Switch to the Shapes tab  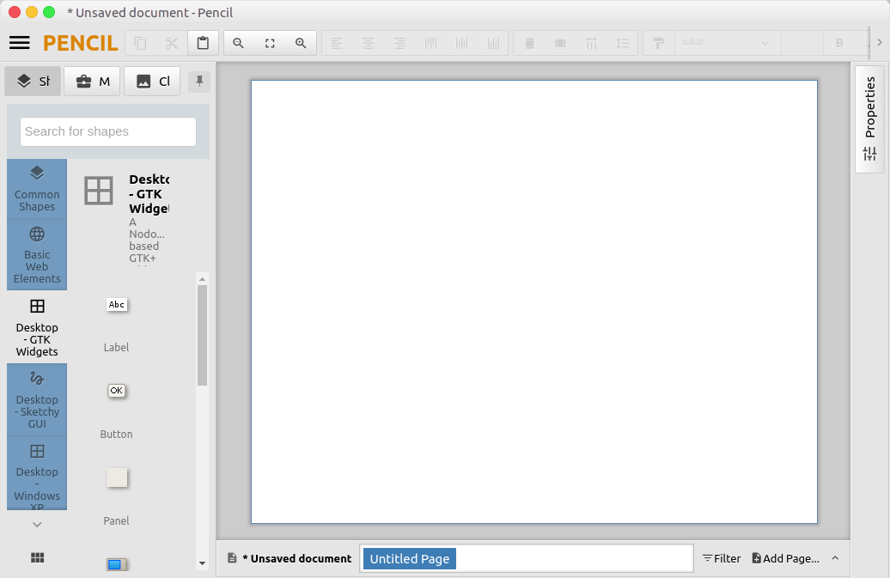click(33, 82)
